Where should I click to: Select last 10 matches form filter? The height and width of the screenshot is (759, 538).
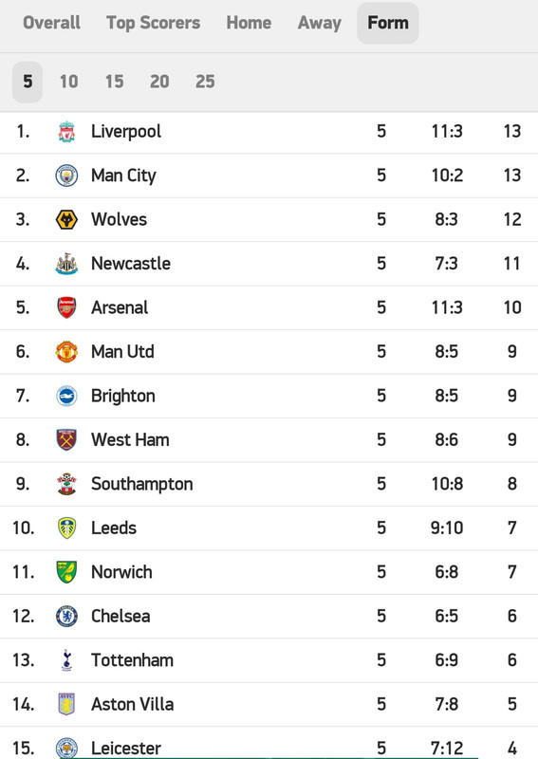click(68, 82)
